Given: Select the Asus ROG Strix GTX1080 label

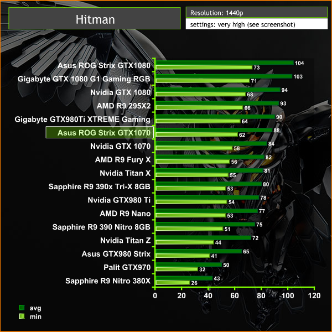Looking at the screenshot, I should 104,65.
